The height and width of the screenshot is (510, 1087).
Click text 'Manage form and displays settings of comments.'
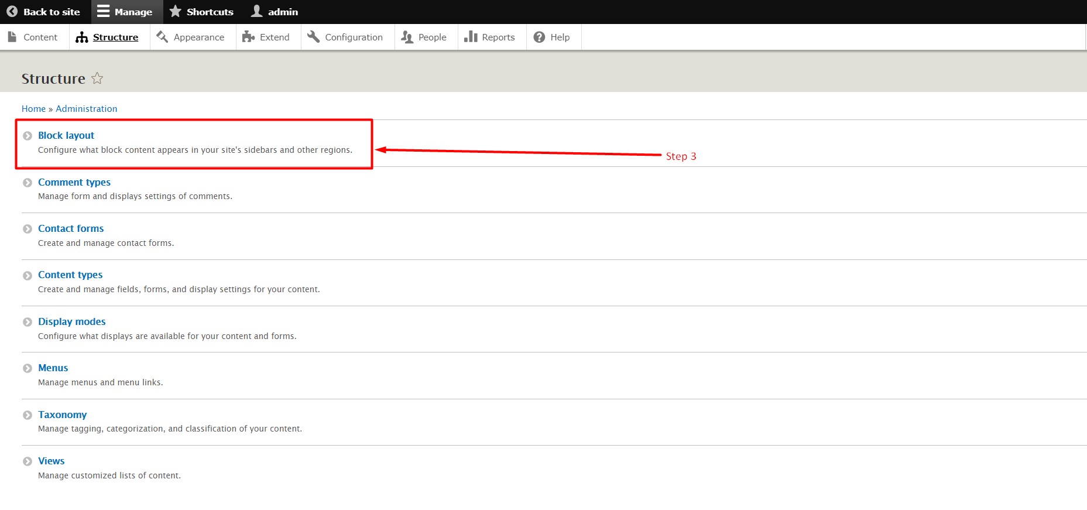point(135,196)
